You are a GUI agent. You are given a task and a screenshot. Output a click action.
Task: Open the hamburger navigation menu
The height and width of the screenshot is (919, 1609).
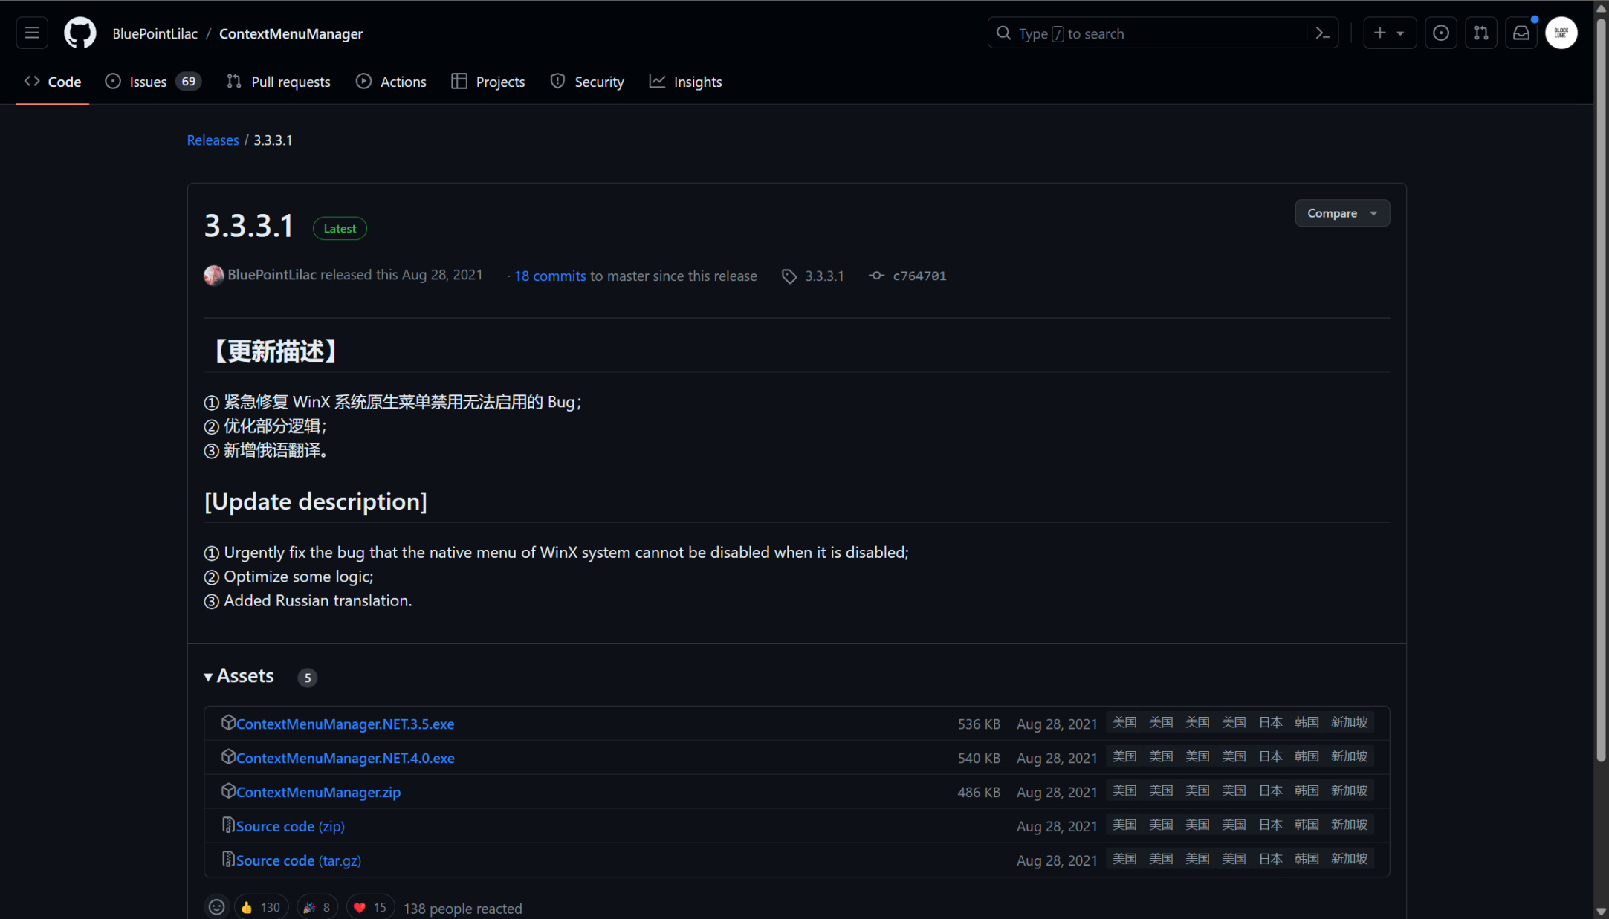pyautogui.click(x=32, y=33)
